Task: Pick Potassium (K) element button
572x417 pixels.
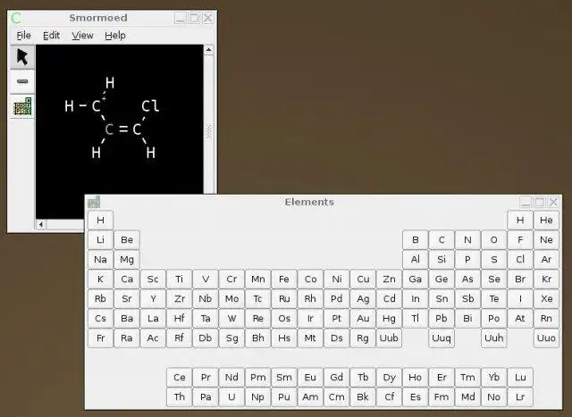Action: point(100,279)
